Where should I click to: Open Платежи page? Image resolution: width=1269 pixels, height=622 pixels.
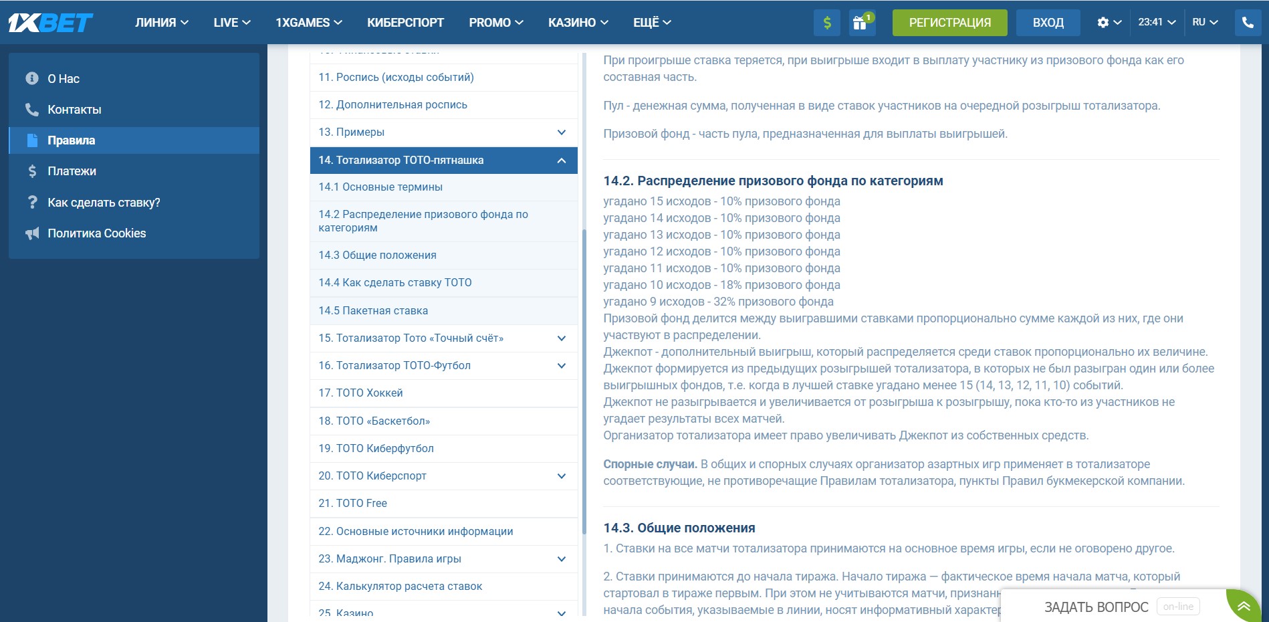coord(134,171)
